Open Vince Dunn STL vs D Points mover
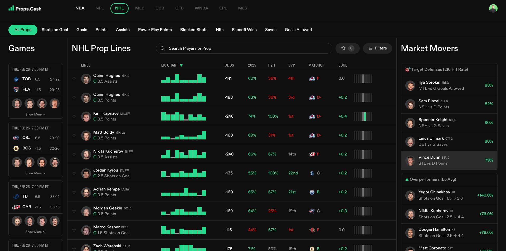The image size is (506, 251). [x=449, y=160]
